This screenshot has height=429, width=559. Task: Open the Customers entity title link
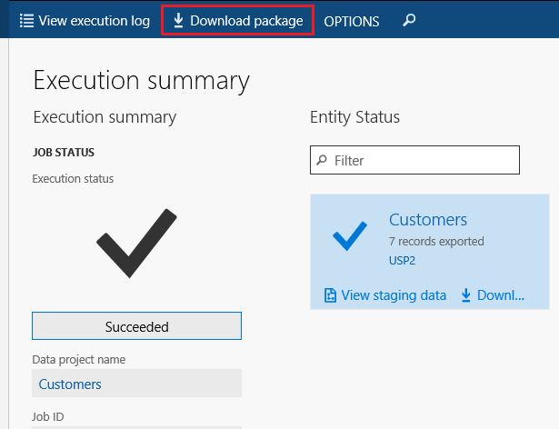pos(427,219)
